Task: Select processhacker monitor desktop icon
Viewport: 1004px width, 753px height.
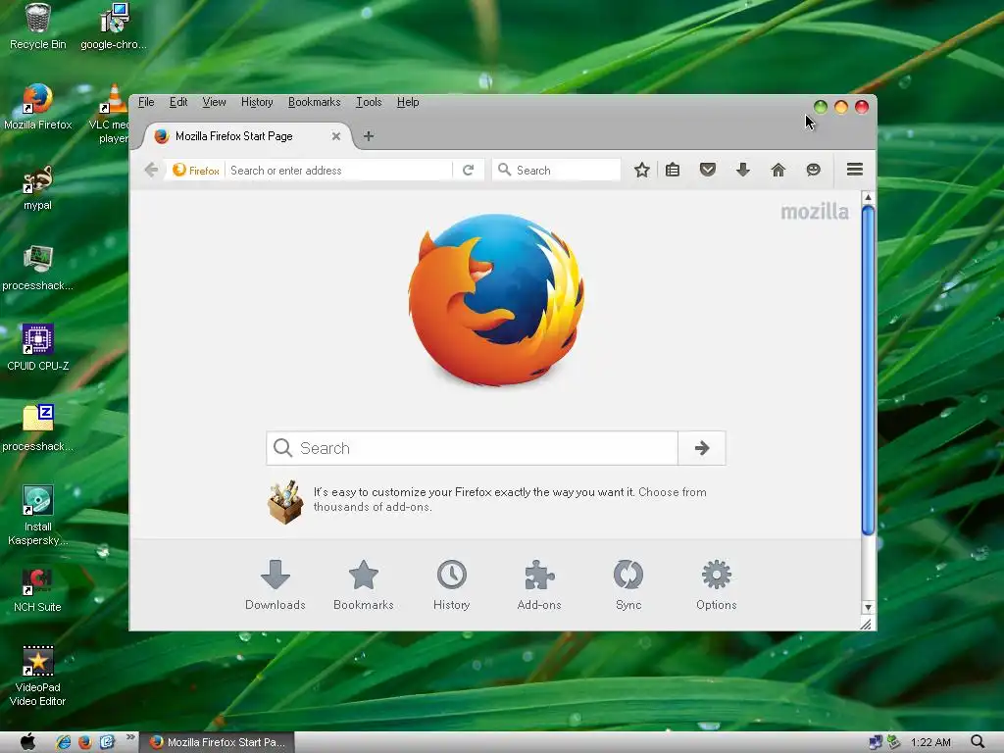Action: click(x=38, y=268)
